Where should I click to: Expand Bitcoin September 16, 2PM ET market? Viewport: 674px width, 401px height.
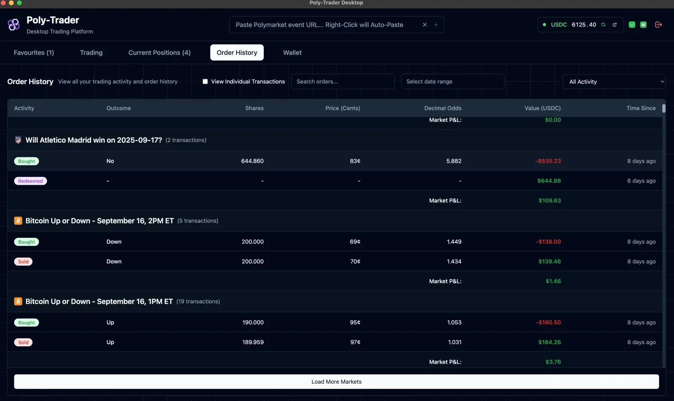pos(334,221)
